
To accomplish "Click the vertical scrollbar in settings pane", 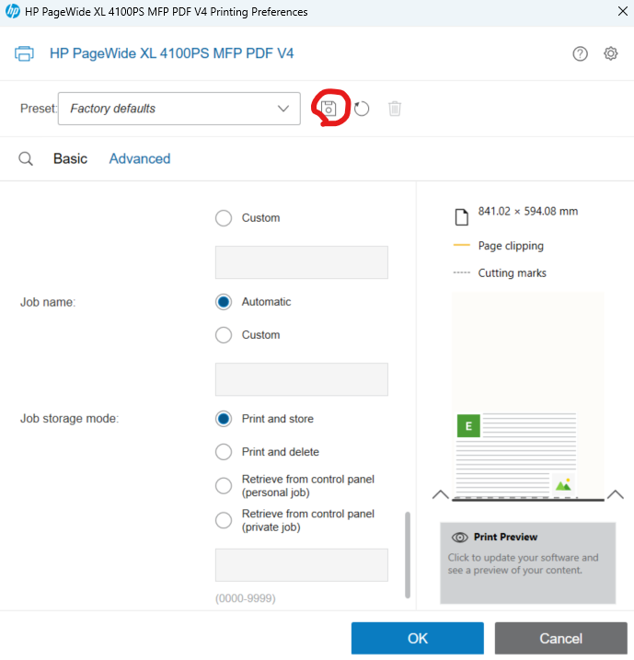I will (408, 555).
